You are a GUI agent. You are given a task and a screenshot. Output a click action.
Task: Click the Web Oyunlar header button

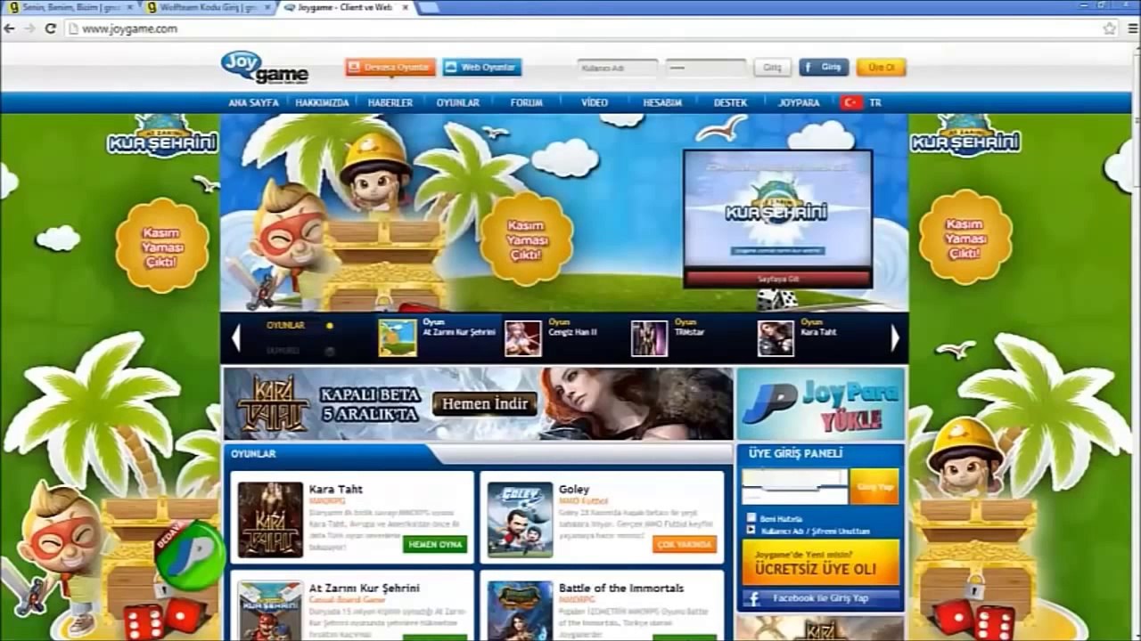coord(481,68)
